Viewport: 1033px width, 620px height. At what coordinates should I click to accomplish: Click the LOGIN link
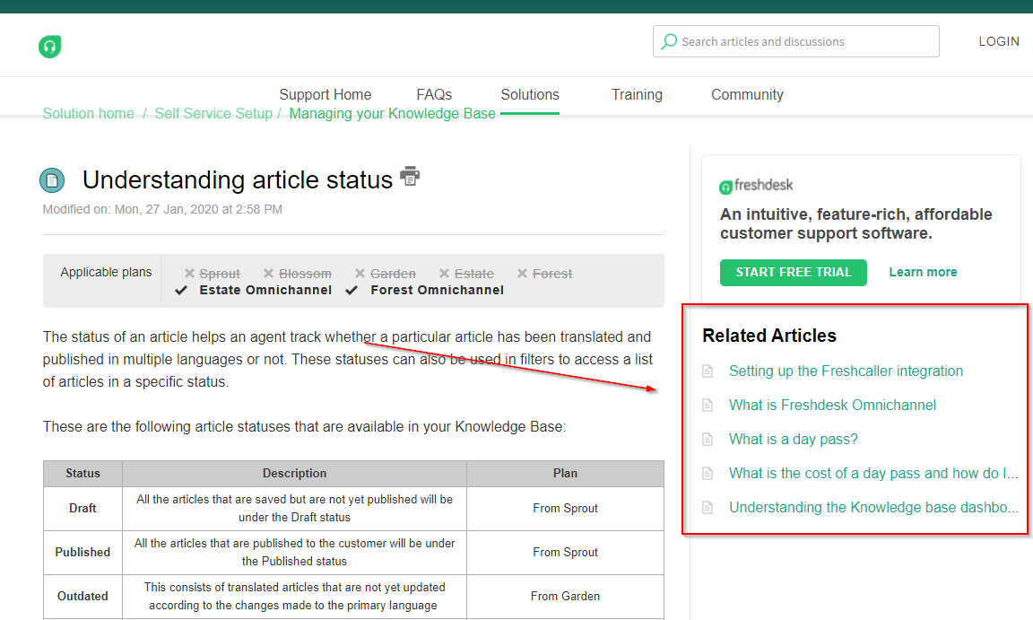(x=999, y=41)
